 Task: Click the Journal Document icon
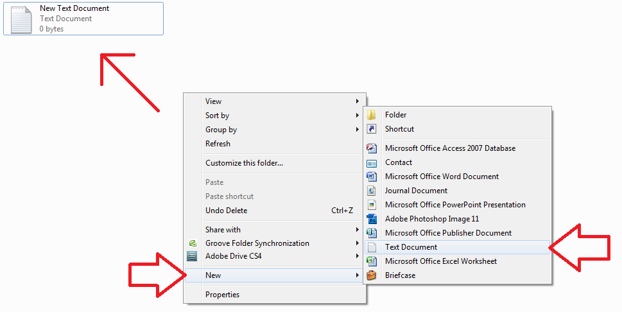pyautogui.click(x=371, y=191)
